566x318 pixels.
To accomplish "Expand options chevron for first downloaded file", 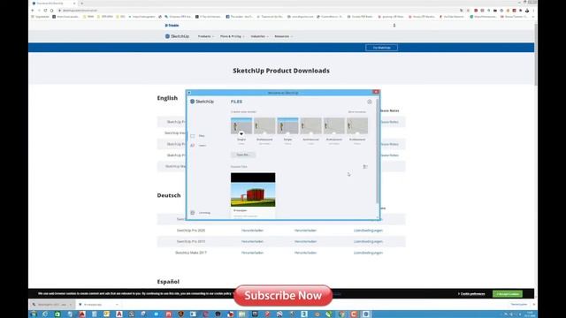I will tap(71, 305).
